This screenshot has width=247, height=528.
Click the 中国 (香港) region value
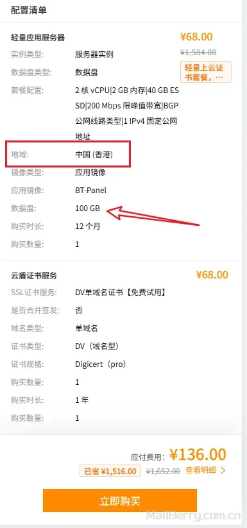pos(94,155)
